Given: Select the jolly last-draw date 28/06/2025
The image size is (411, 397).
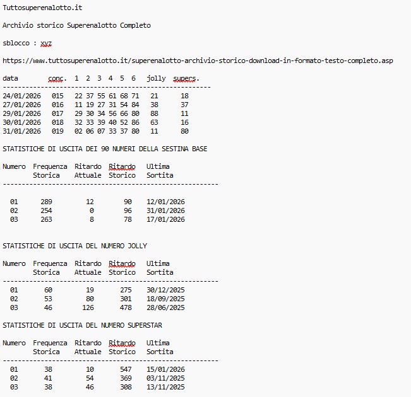Looking at the screenshot, I should tap(165, 308).
